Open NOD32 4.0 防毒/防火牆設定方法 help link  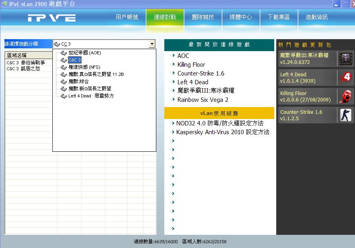219,123
